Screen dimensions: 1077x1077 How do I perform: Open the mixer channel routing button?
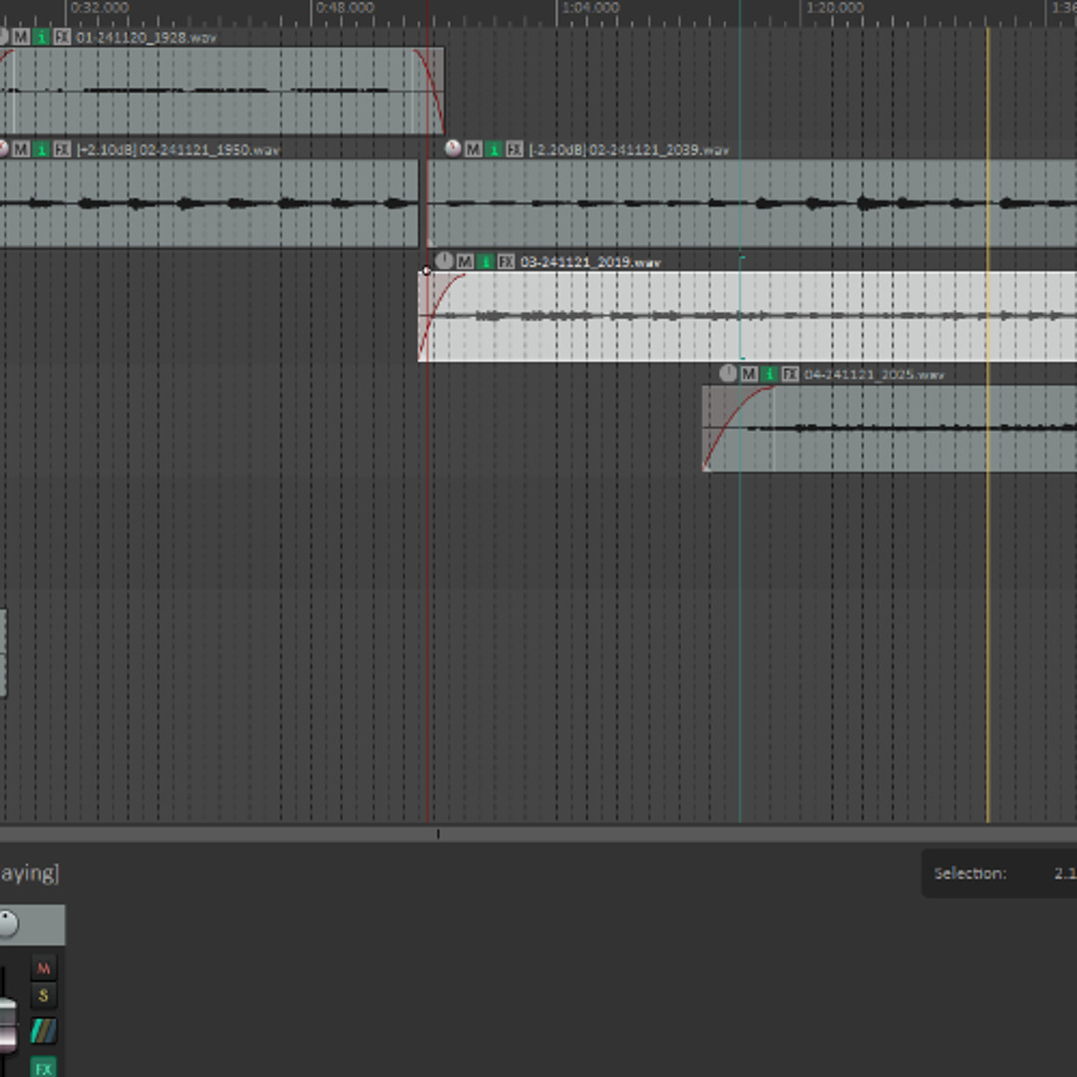[x=43, y=1030]
